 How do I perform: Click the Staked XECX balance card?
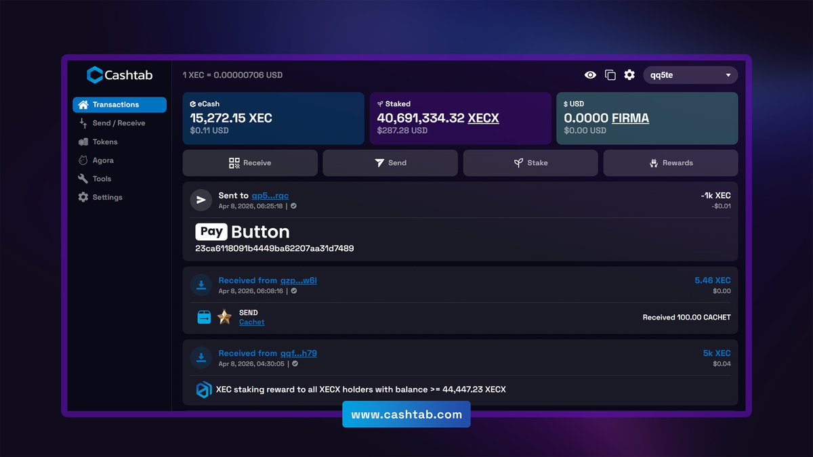[461, 118]
